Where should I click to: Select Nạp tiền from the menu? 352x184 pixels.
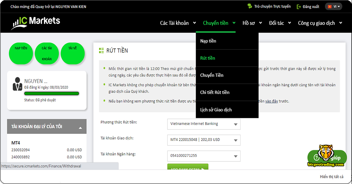(208, 41)
